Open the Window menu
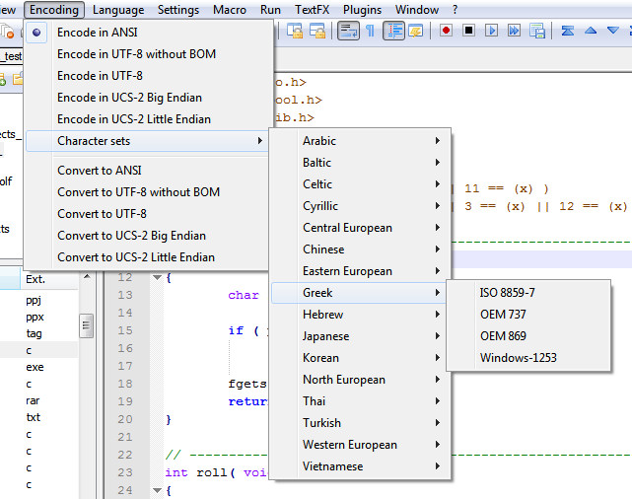Image resolution: width=632 pixels, height=499 pixels. (417, 10)
